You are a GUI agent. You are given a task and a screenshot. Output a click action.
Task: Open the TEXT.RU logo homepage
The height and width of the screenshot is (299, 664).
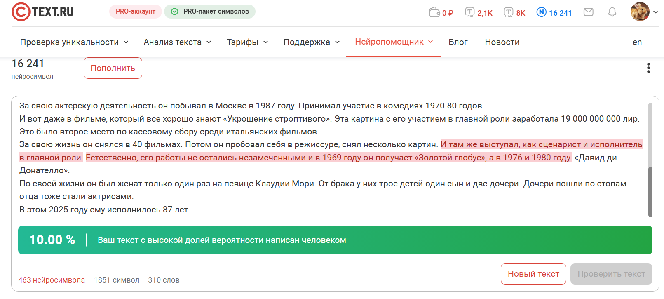coord(42,12)
